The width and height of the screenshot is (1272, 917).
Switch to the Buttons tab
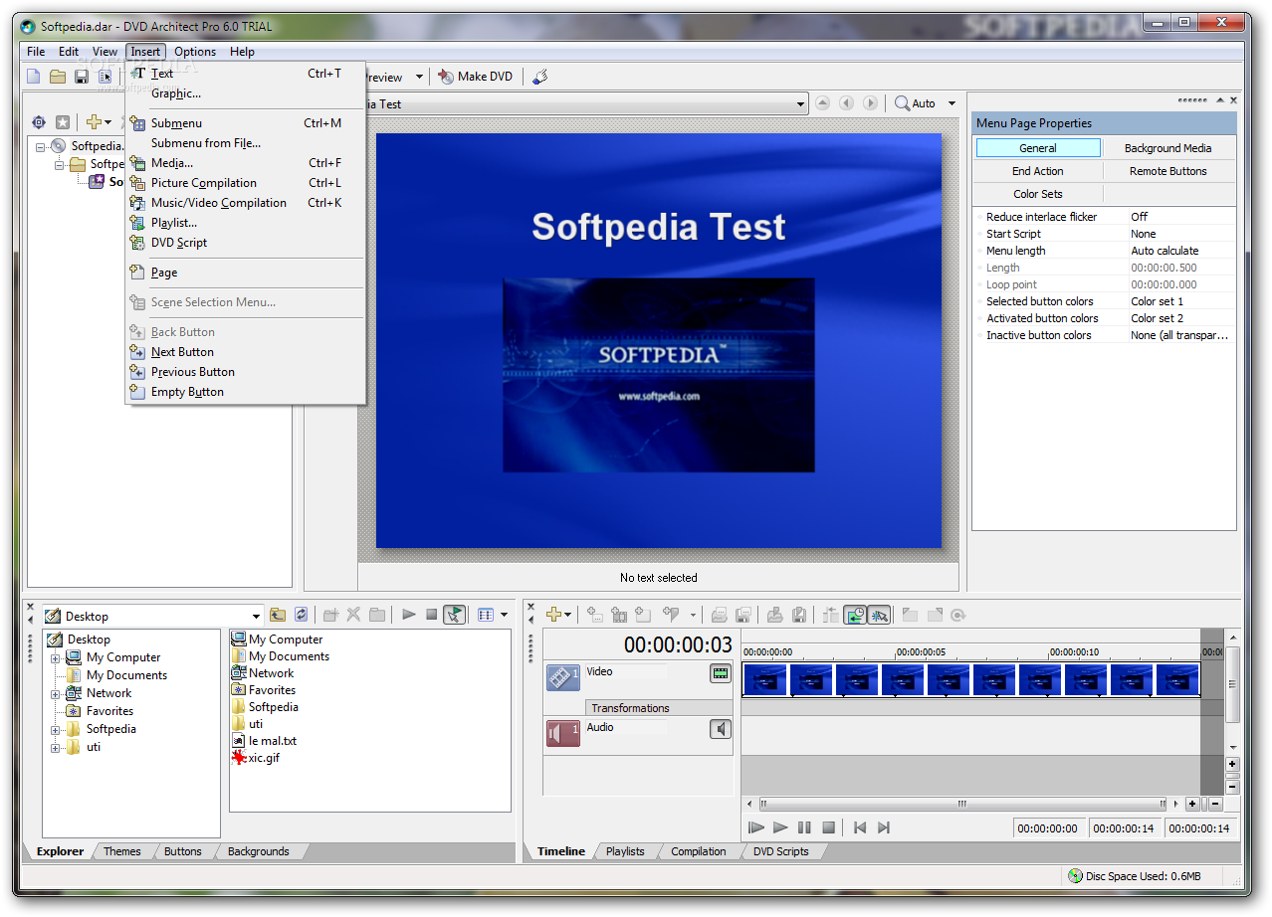(183, 851)
